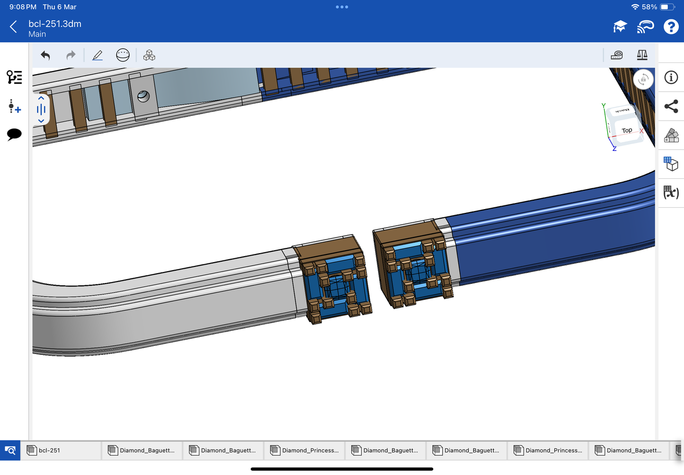Screen dimensions: 684x475
Task: Tap the Undo arrow in toolbar
Action: pyautogui.click(x=45, y=56)
